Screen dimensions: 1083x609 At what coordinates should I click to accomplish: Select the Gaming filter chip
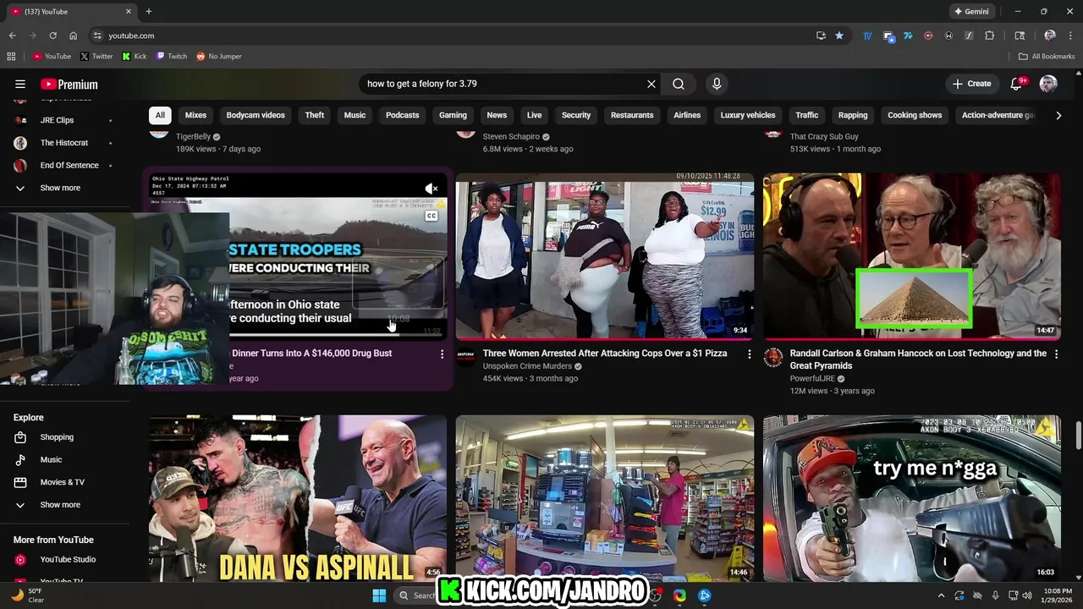click(x=453, y=115)
